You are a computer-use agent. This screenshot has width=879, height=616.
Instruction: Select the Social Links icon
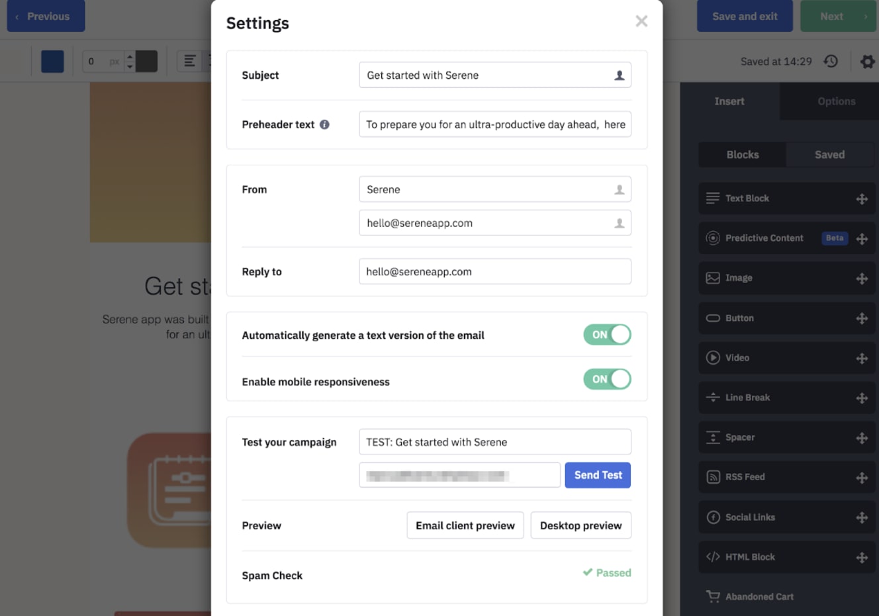tap(713, 517)
